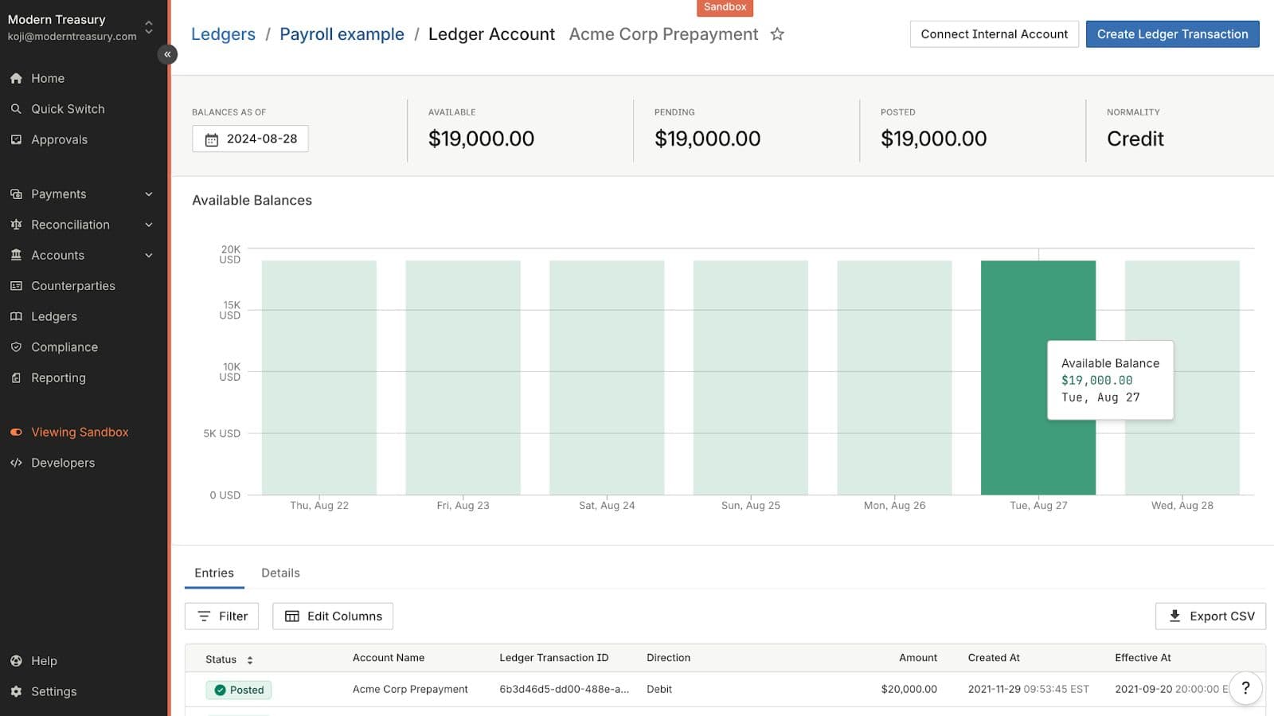The height and width of the screenshot is (716, 1274).
Task: Expand the Reconciliation submenu
Action: tap(149, 225)
